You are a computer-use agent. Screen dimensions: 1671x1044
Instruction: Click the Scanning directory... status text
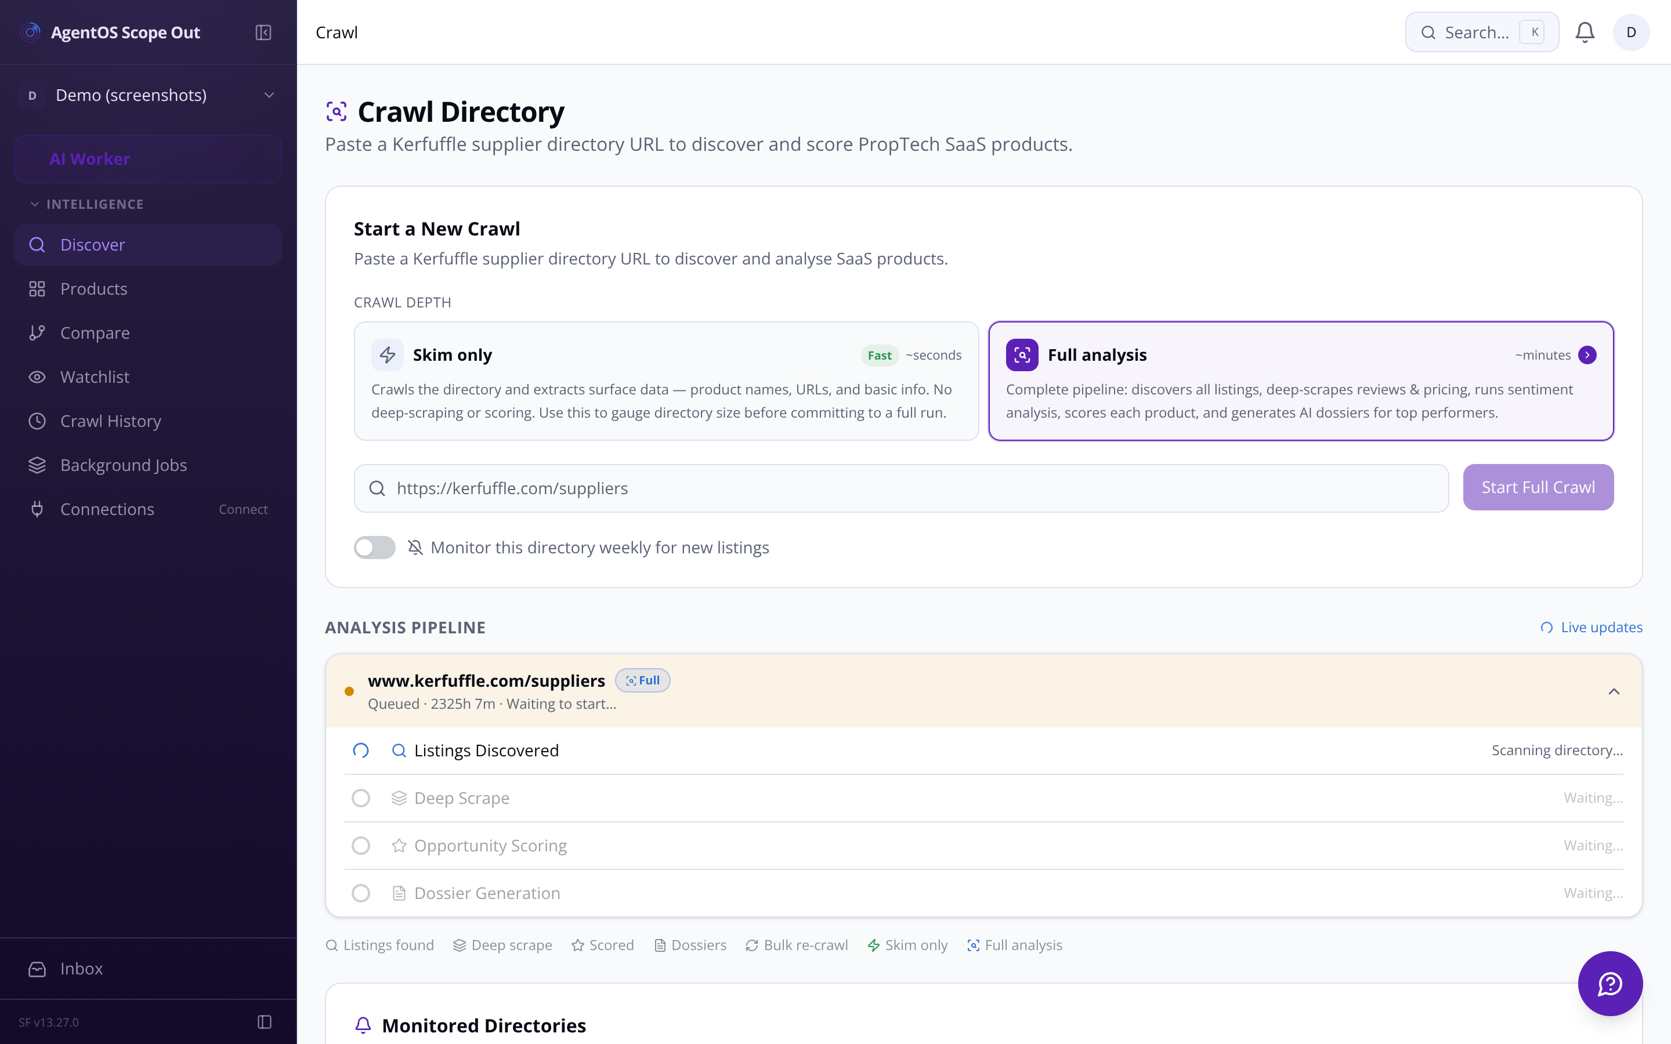[x=1557, y=751]
